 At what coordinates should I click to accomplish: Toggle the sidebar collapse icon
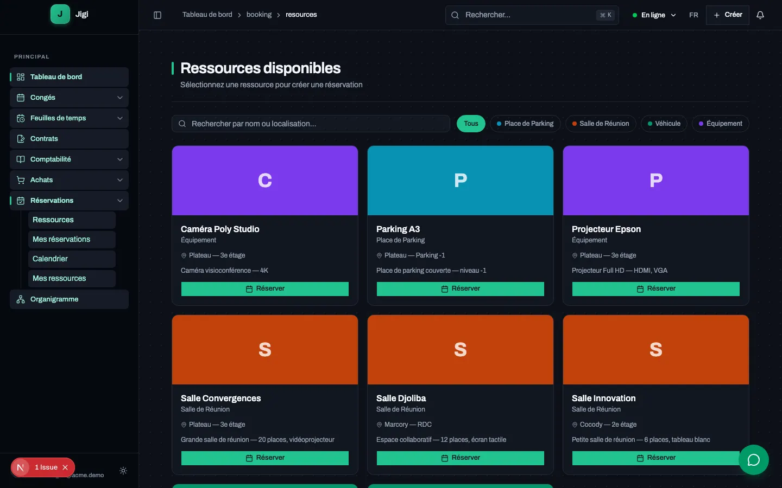coord(157,15)
